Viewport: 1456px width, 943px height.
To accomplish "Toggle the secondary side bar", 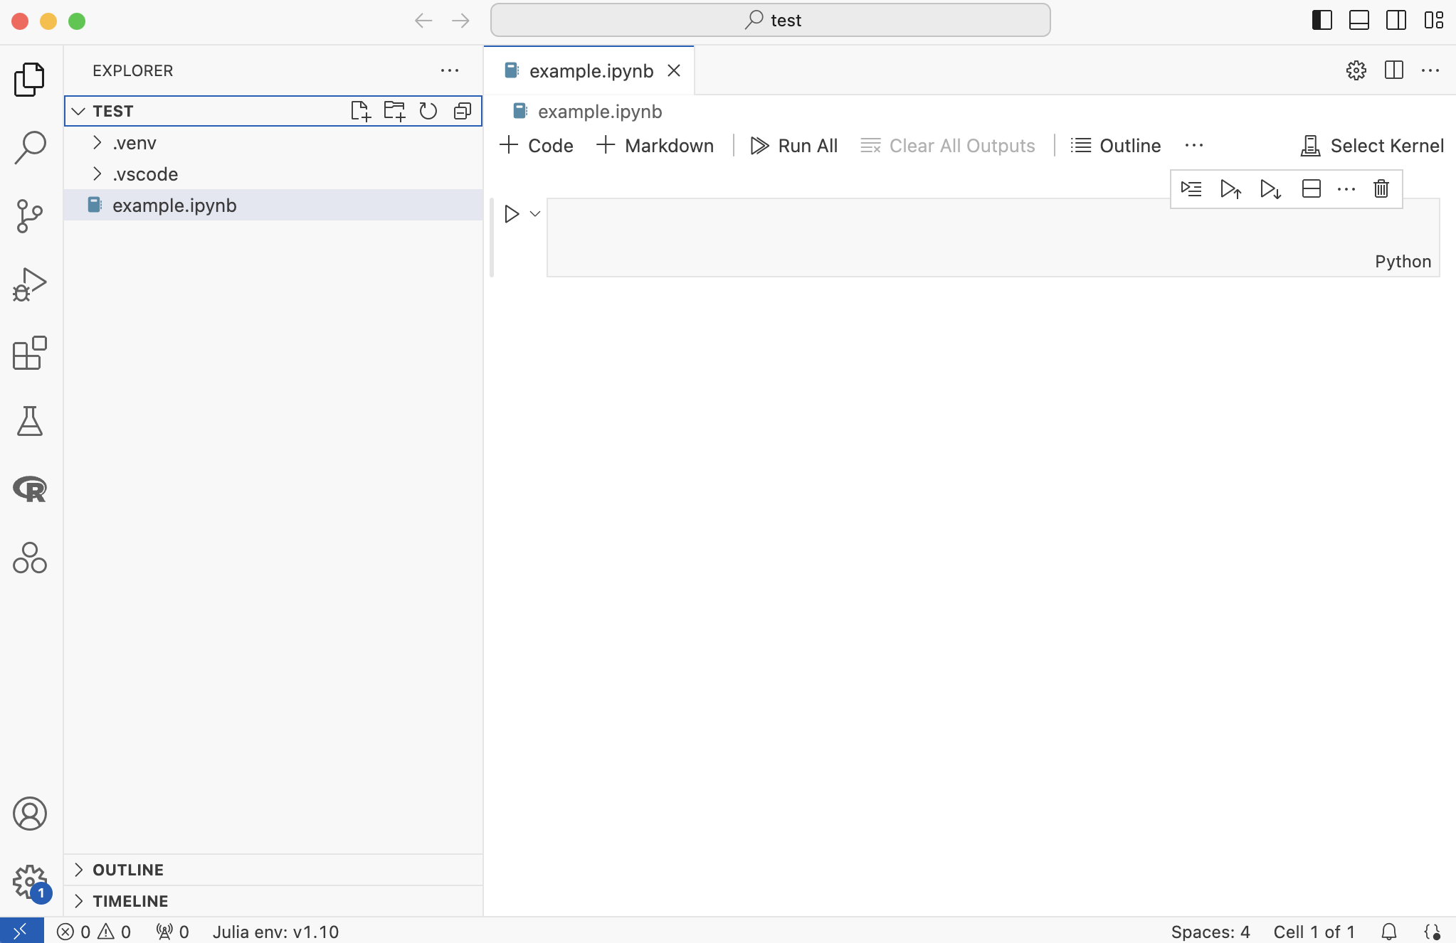I will tap(1396, 20).
